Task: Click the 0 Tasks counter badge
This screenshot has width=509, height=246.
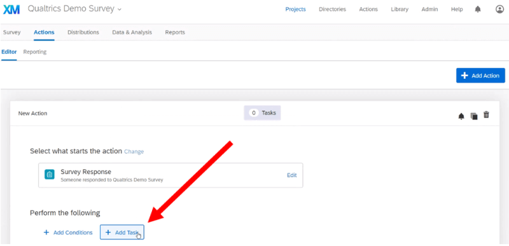Action: tap(262, 113)
